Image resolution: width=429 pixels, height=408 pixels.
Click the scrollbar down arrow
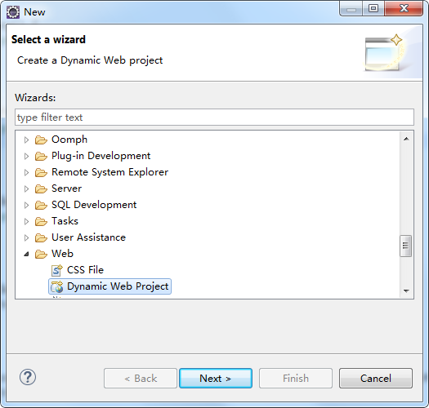click(x=406, y=291)
